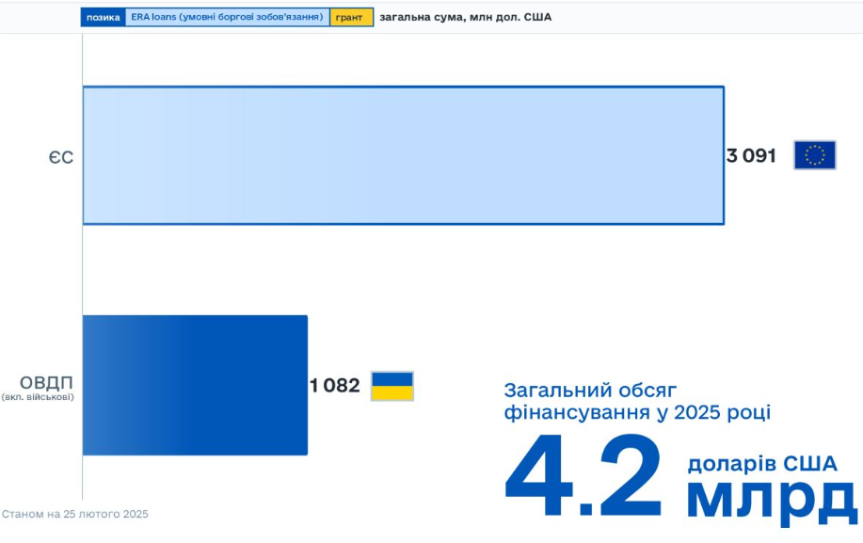Click the large '4.2' figure
Image resolution: width=863 pixels, height=543 pixels.
(x=583, y=475)
